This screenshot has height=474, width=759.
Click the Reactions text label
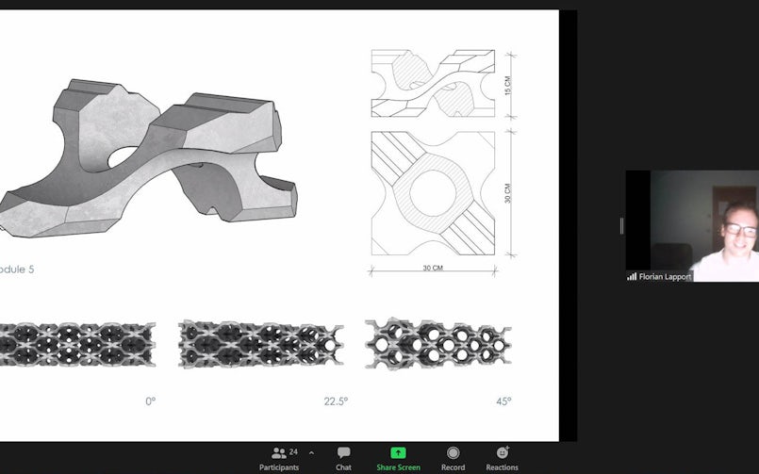tap(502, 467)
